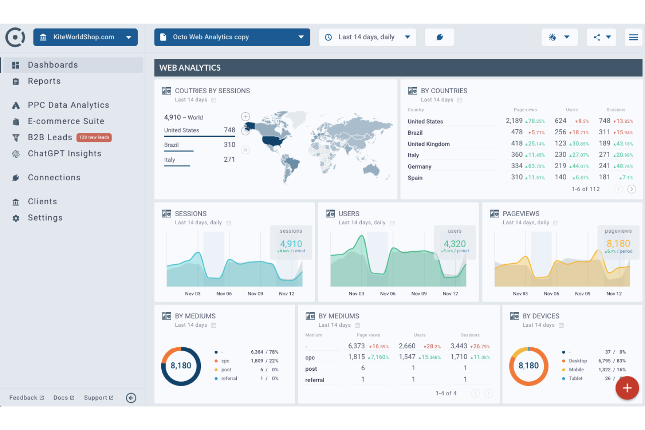This screenshot has height=430, width=645.
Task: Click the PPC Data Analytics icon
Action: pos(16,105)
